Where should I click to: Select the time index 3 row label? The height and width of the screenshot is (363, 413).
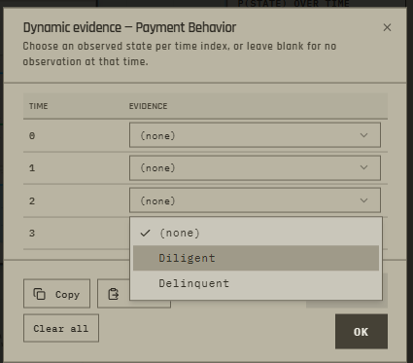(32, 234)
